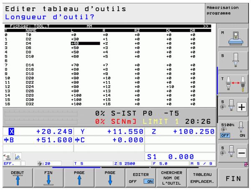Click the Mémorisation programme mode tab

coord(227,13)
